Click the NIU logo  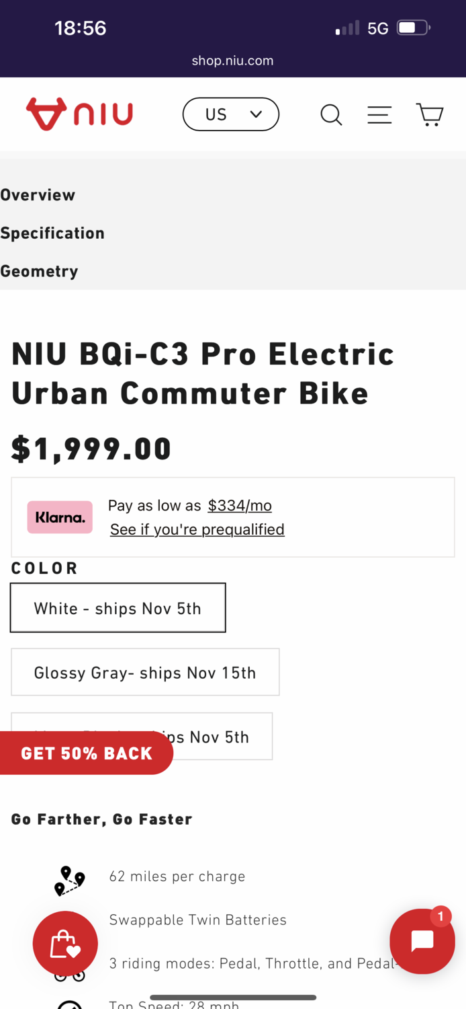coord(79,114)
